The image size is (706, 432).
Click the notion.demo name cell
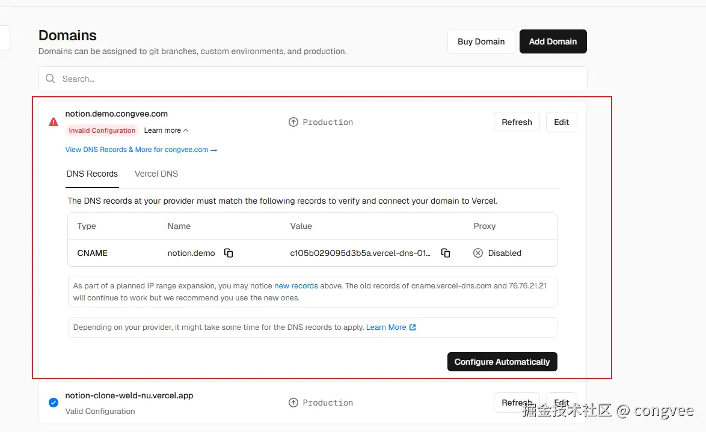pos(191,253)
